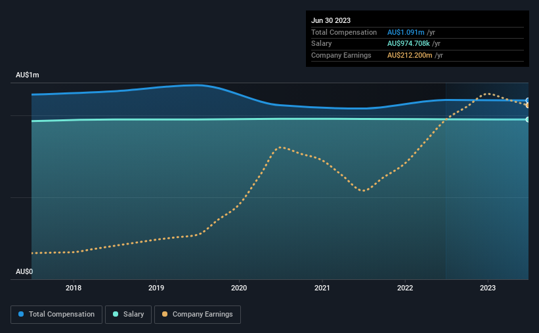This screenshot has height=333, width=539.
Task: Click the teal Salary legend dot
Action: click(x=116, y=314)
